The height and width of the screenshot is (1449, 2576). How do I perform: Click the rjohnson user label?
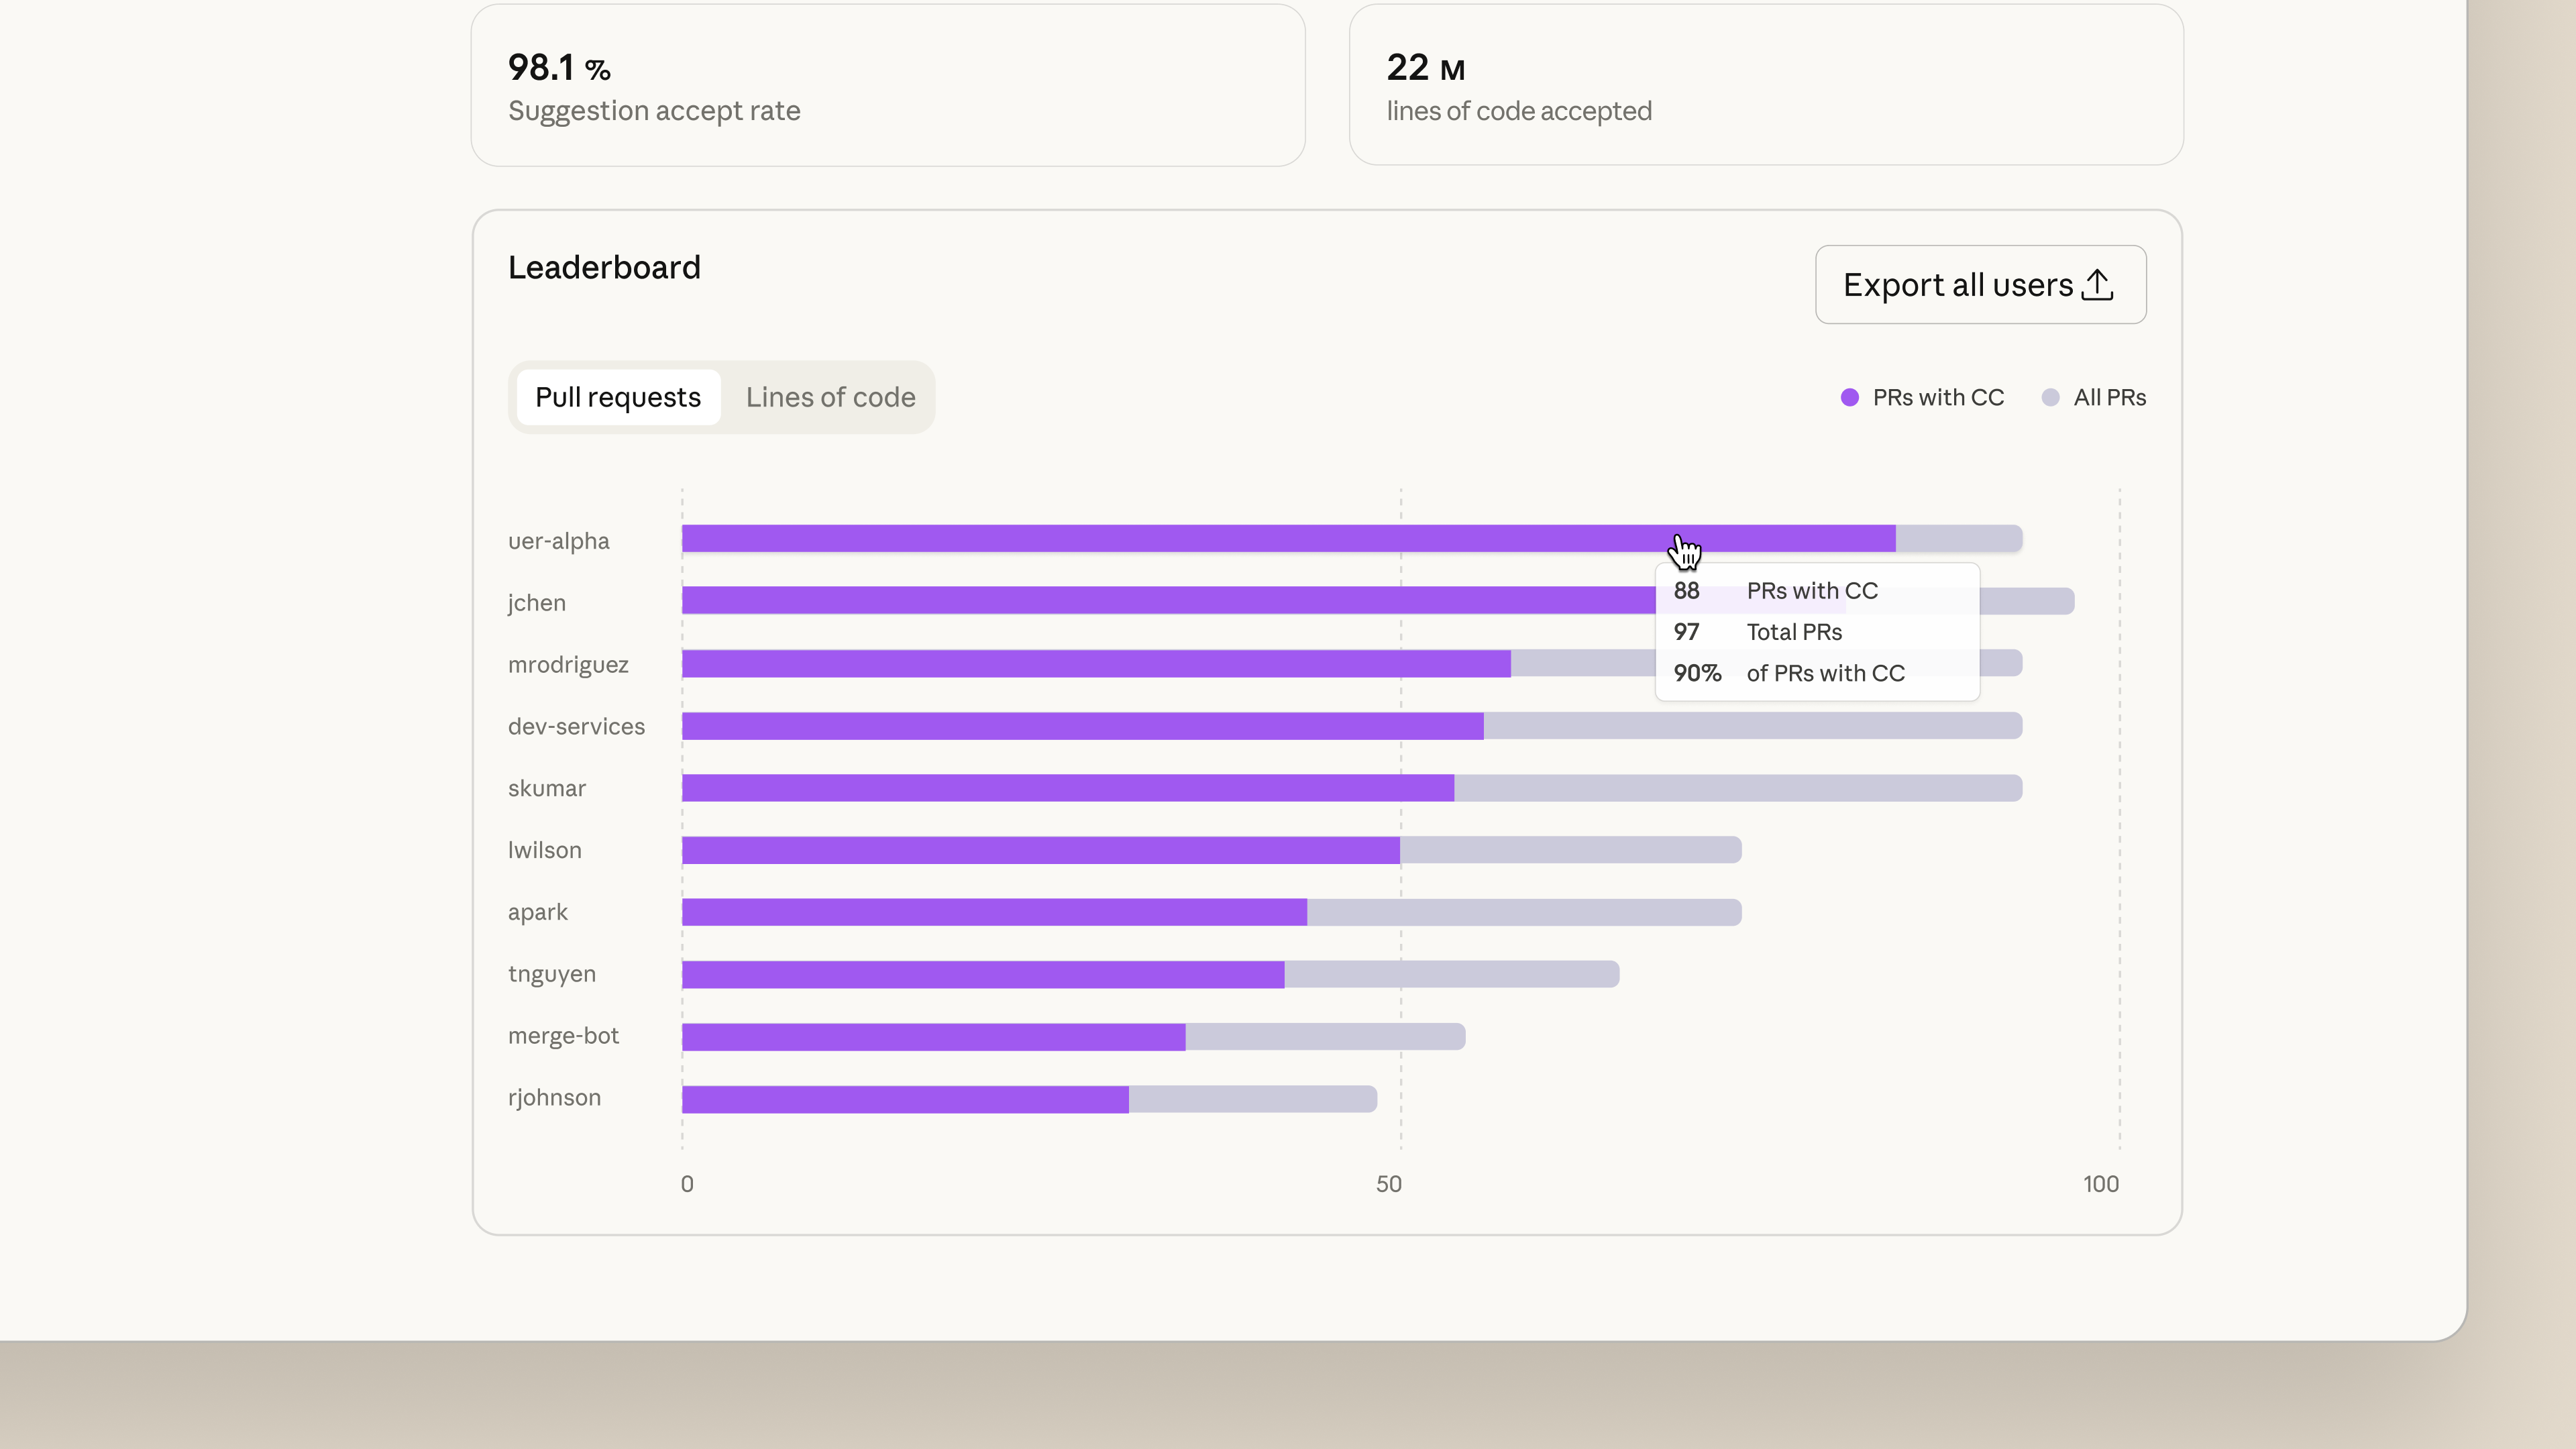tap(554, 1098)
